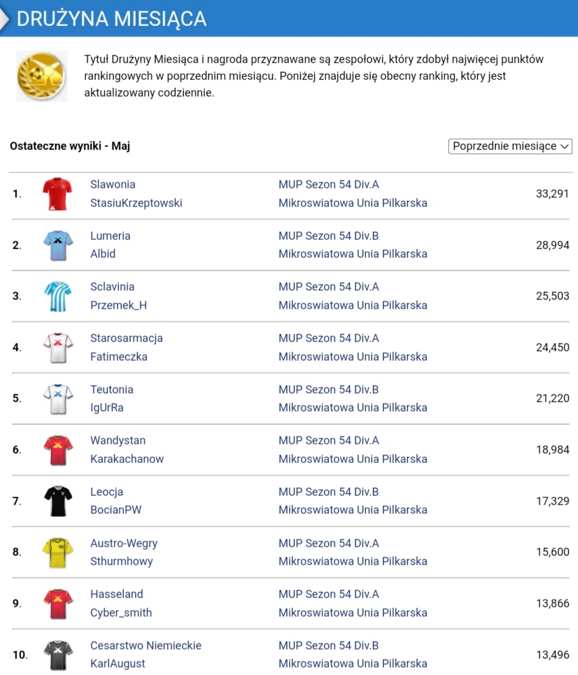
Task: Click Leocja's black jersey icon
Action: (x=58, y=501)
